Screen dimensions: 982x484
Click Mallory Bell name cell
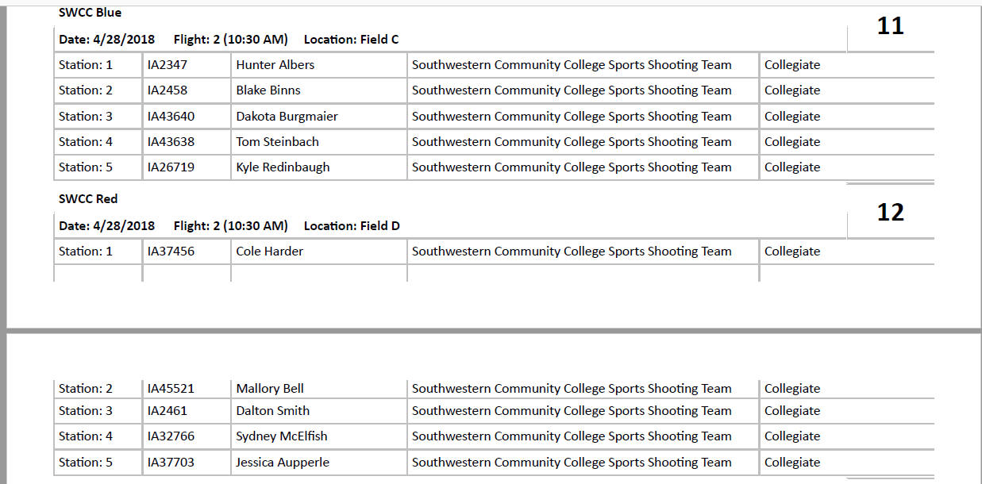(x=270, y=389)
